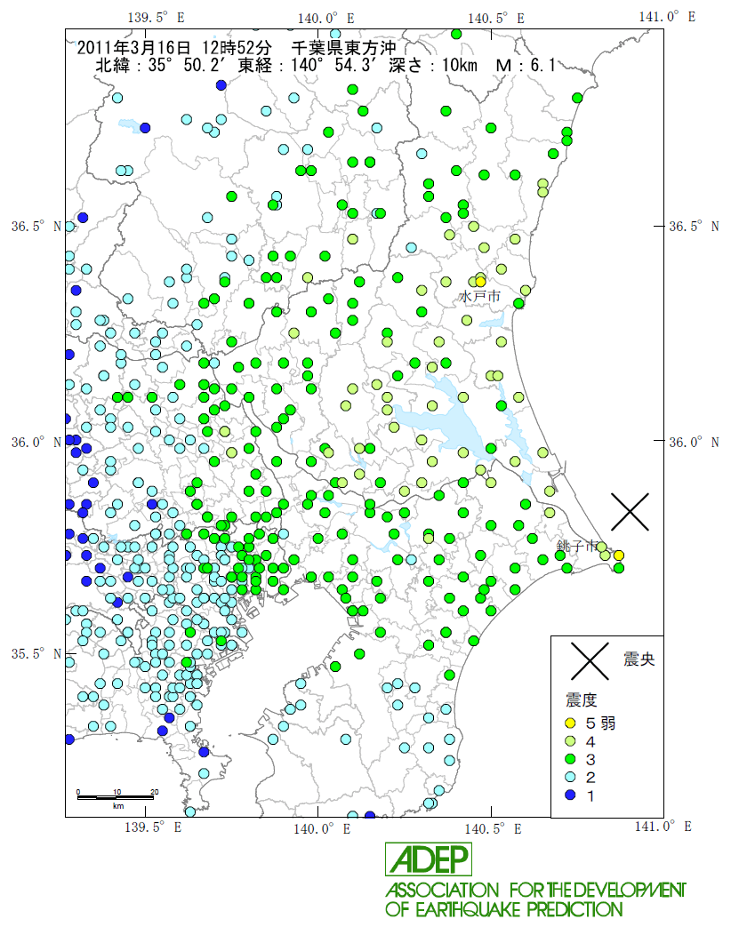The width and height of the screenshot is (731, 927).
Task: Click the right 36.0° N axis label
Action: (694, 442)
